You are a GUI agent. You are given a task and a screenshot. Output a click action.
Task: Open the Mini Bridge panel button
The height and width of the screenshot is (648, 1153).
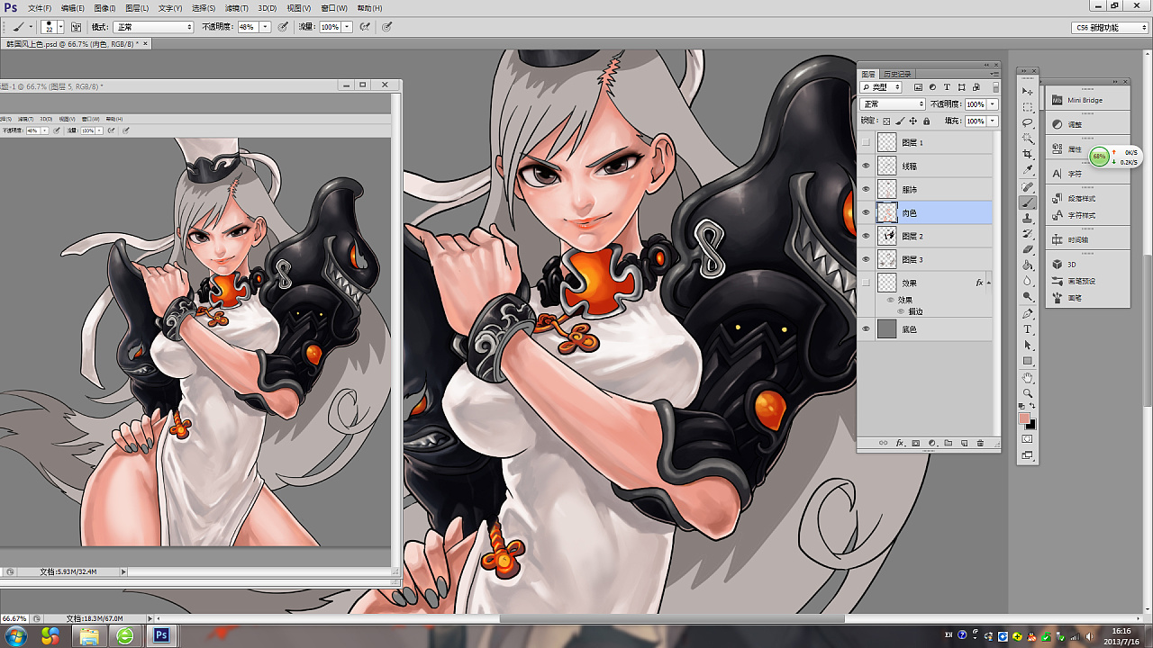(x=1085, y=100)
